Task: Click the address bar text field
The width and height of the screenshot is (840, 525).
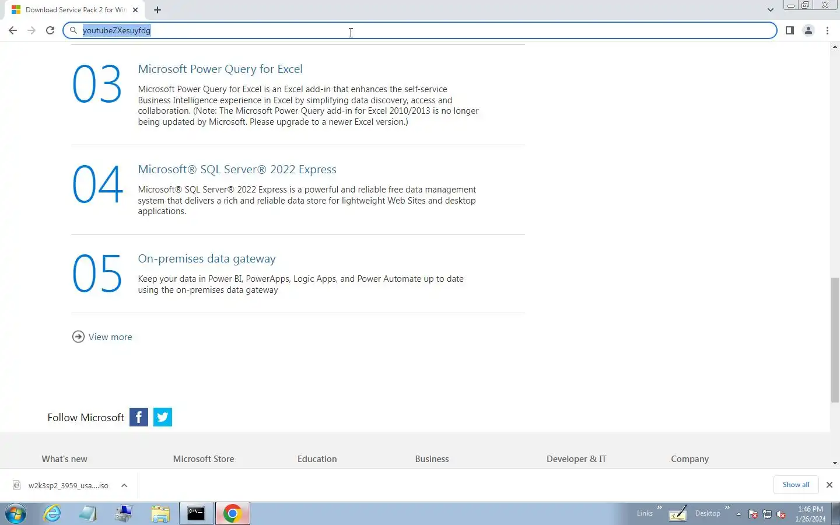Action: pos(420,30)
